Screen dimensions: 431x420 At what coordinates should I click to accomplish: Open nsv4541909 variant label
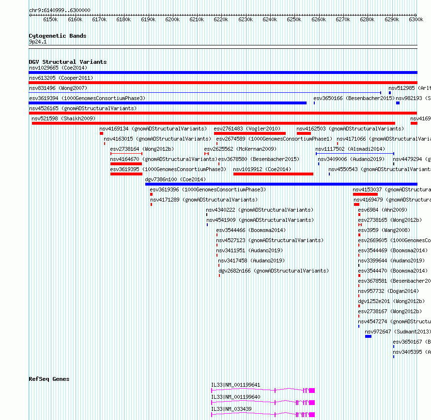260,220
